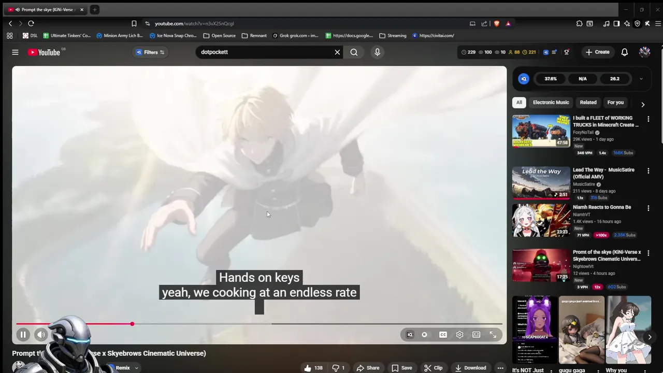Open Niamh Reacts to Gonna Be video
This screenshot has width=663, height=373.
point(541,220)
